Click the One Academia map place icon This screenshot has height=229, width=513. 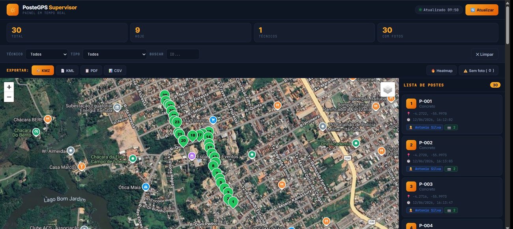pyautogui.click(x=356, y=143)
